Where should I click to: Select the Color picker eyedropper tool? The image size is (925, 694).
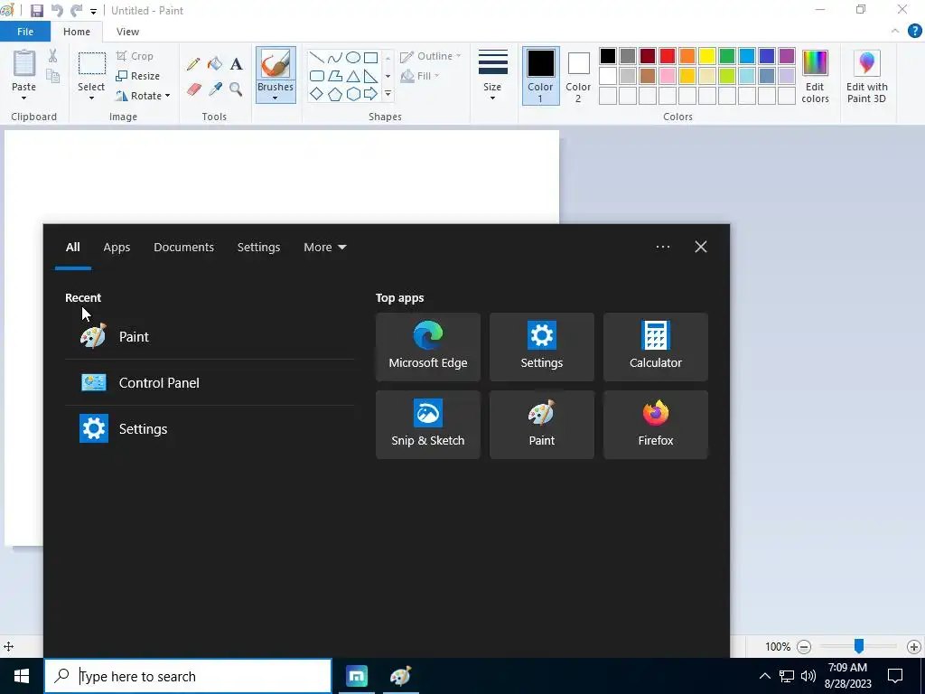[215, 89]
